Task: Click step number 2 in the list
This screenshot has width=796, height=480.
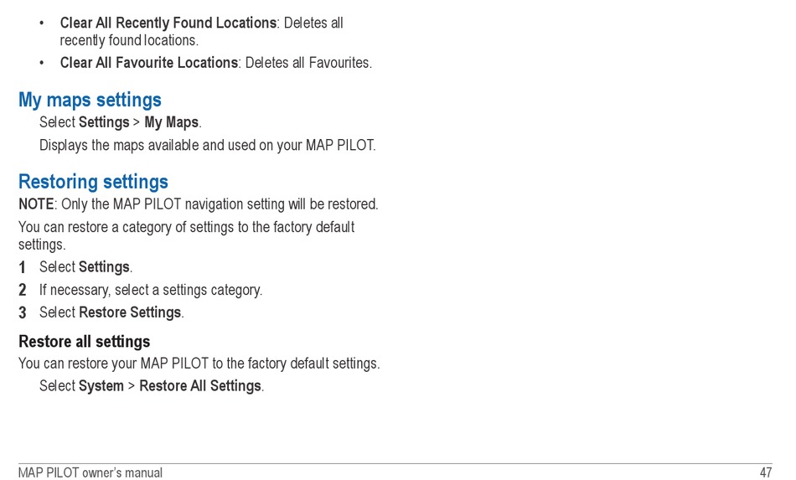Action: point(23,290)
